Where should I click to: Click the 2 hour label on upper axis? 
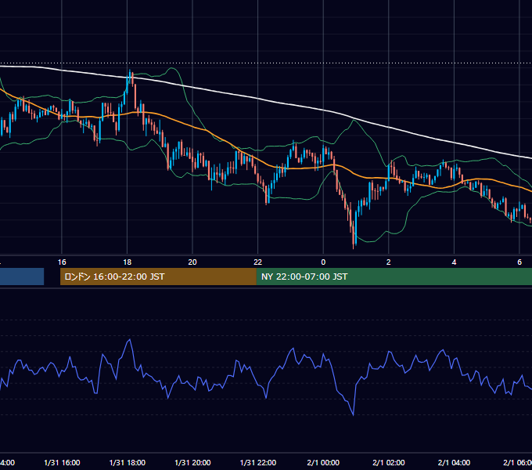389,262
